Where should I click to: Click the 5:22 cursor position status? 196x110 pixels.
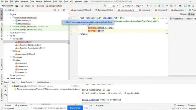(173, 108)
